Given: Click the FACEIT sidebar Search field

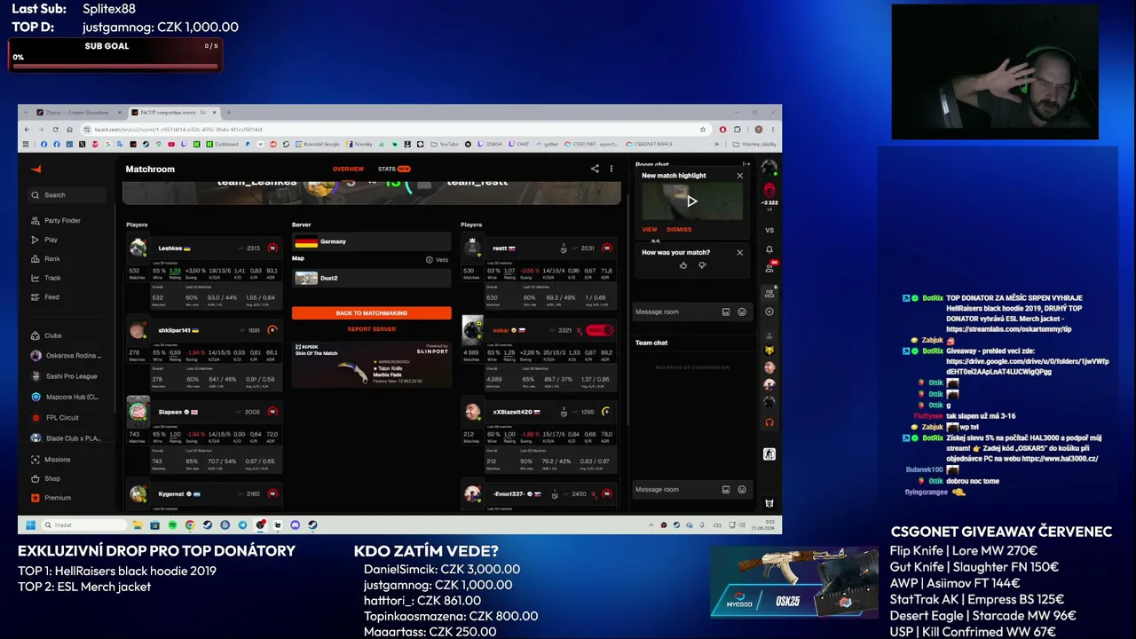Looking at the screenshot, I should tap(67, 195).
